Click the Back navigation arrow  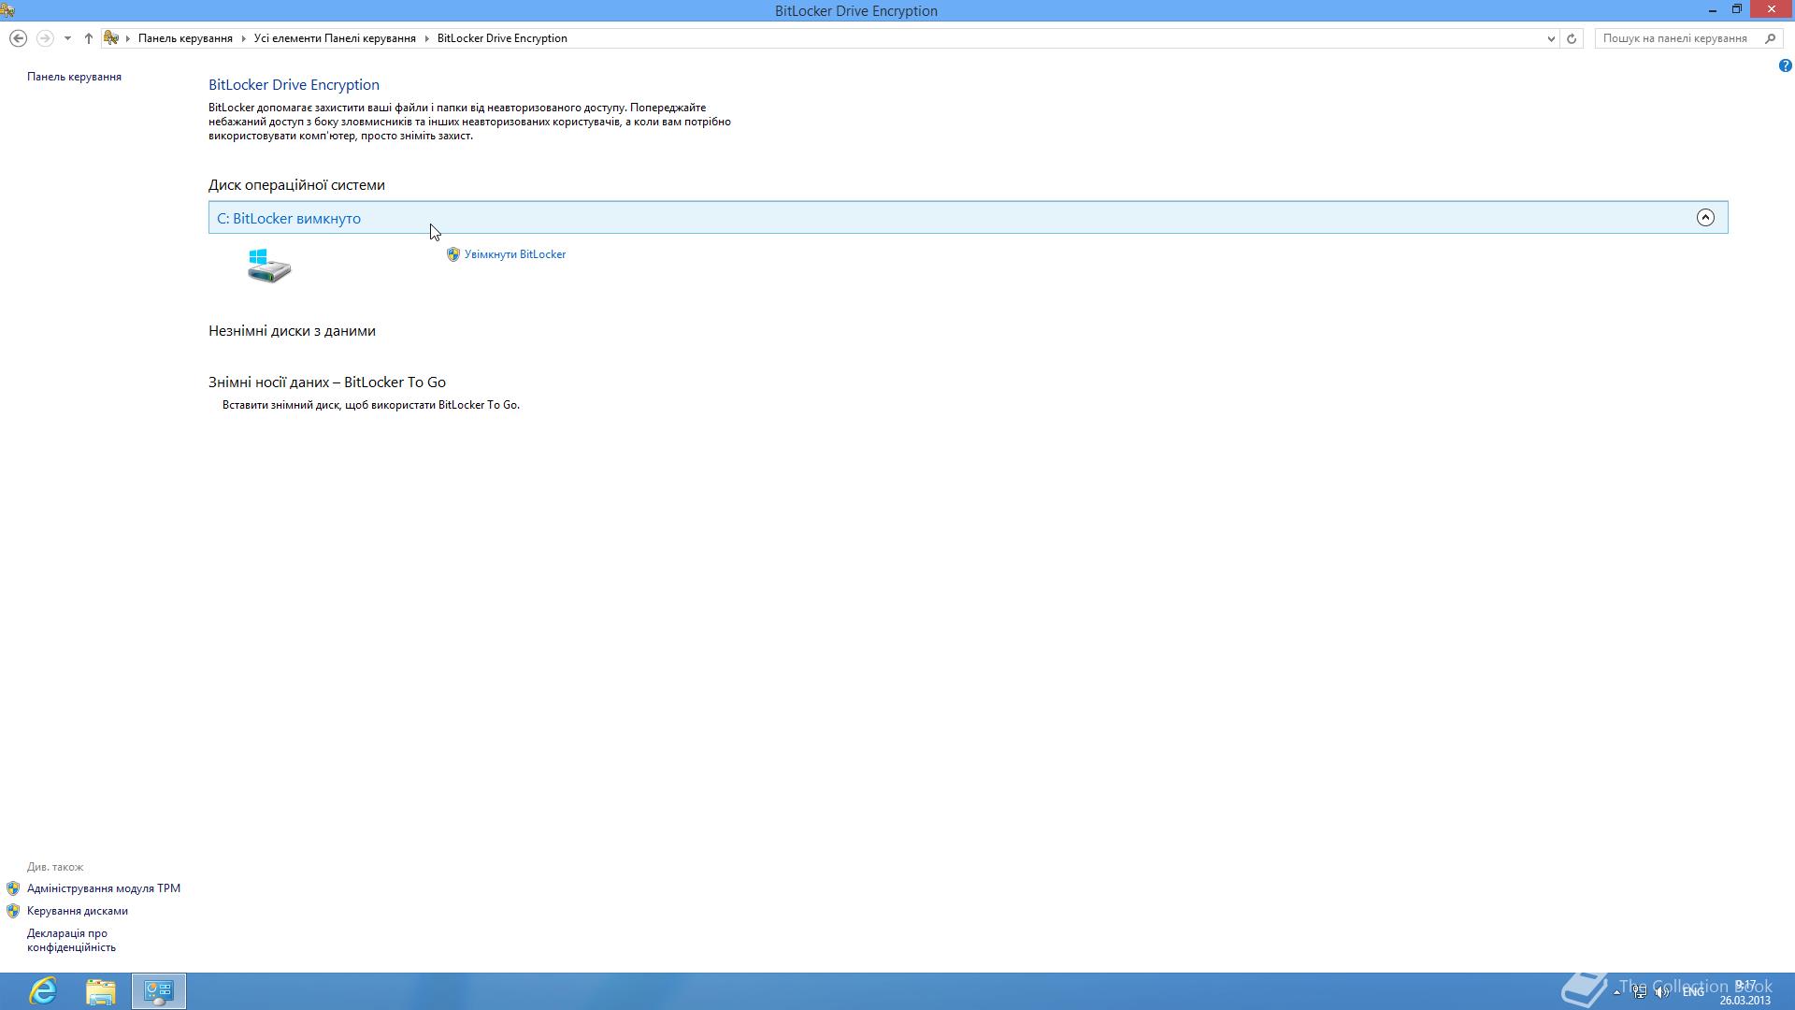coord(18,38)
